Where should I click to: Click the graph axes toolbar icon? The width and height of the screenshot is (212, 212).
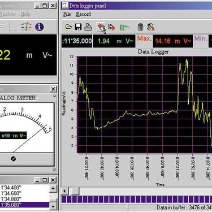[14, 27]
